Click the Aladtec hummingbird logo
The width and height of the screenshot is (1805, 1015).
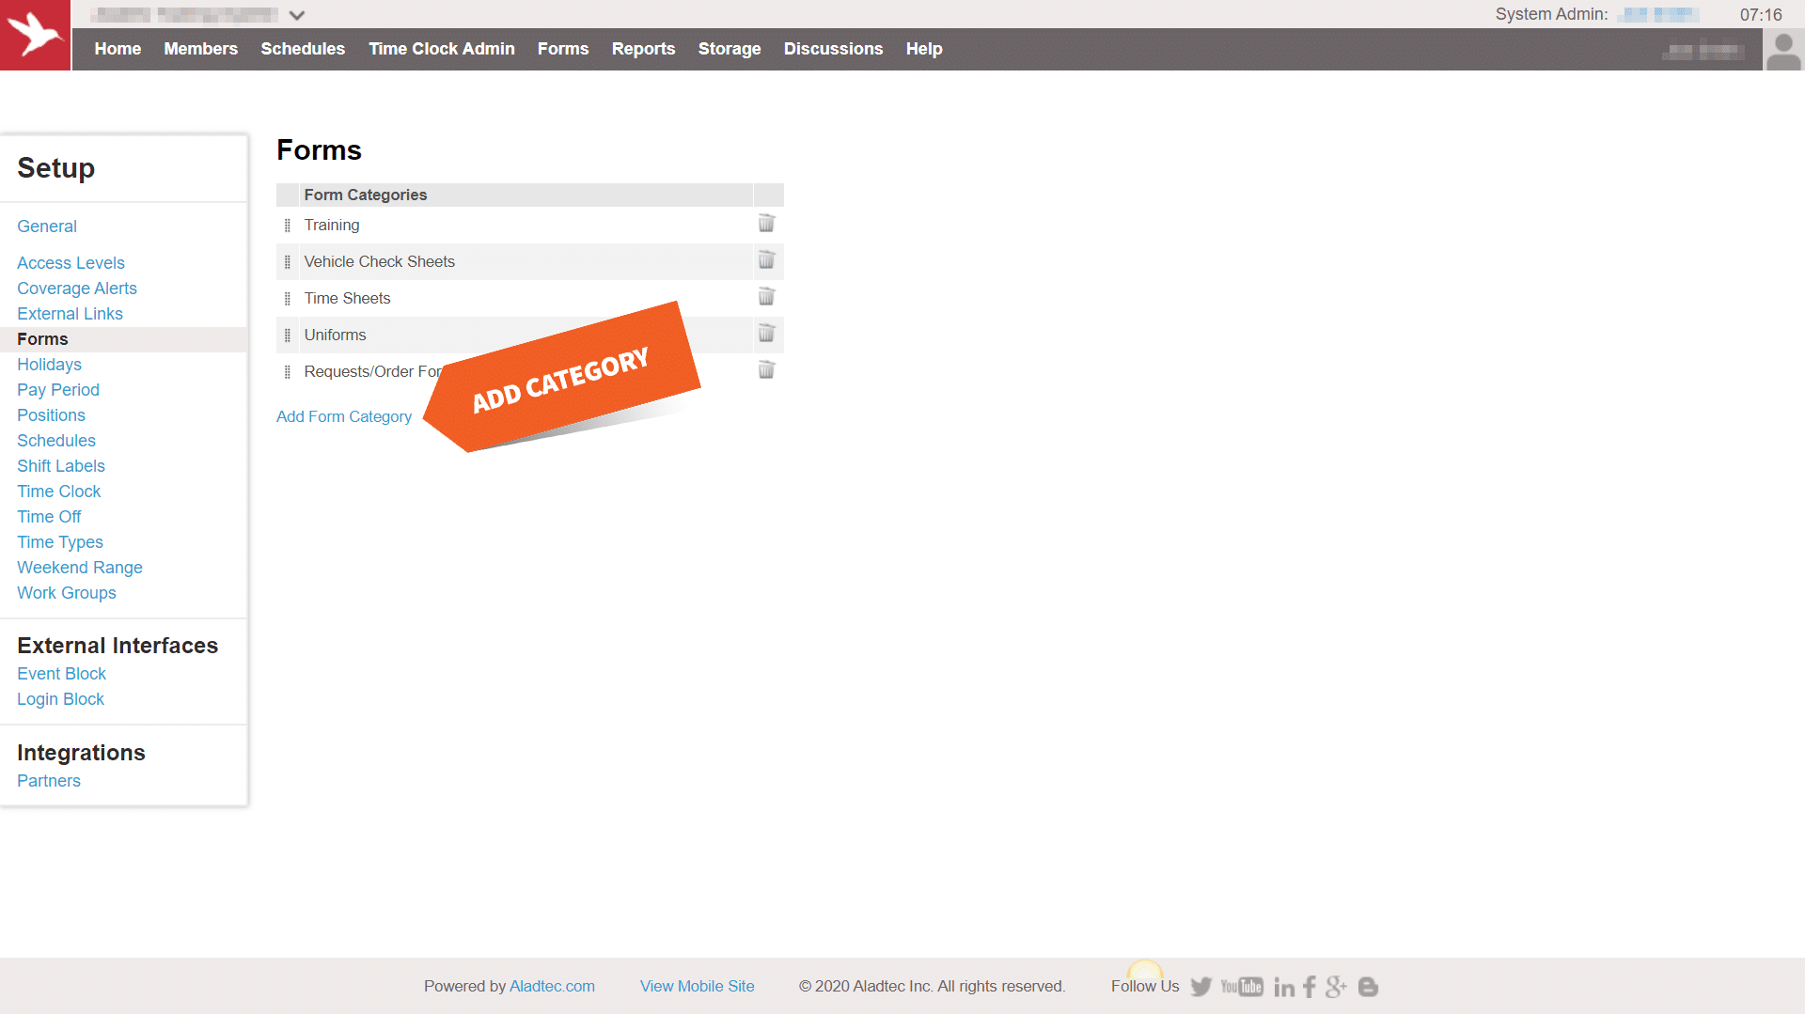click(x=35, y=35)
